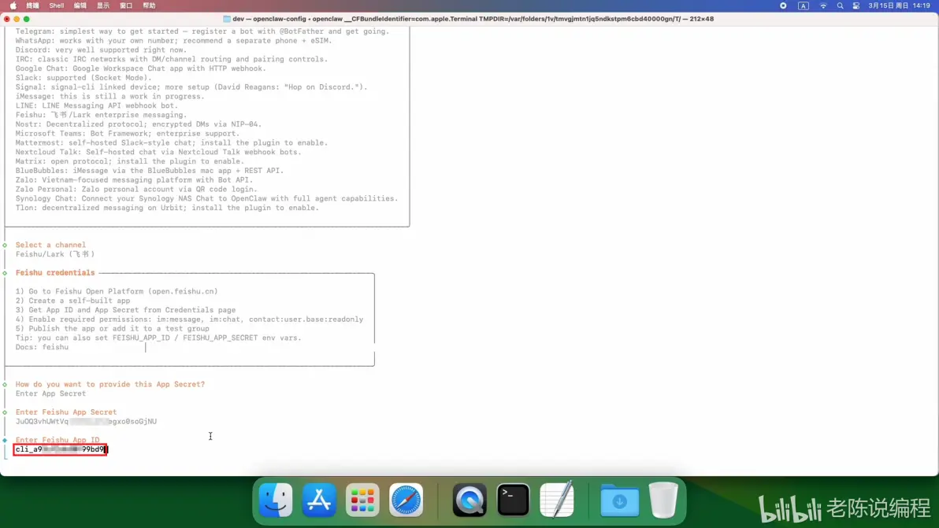Click the Telegram channel description line
The width and height of the screenshot is (939, 528).
coord(202,31)
